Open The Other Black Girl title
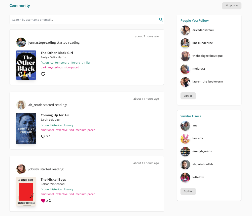 click(x=57, y=53)
